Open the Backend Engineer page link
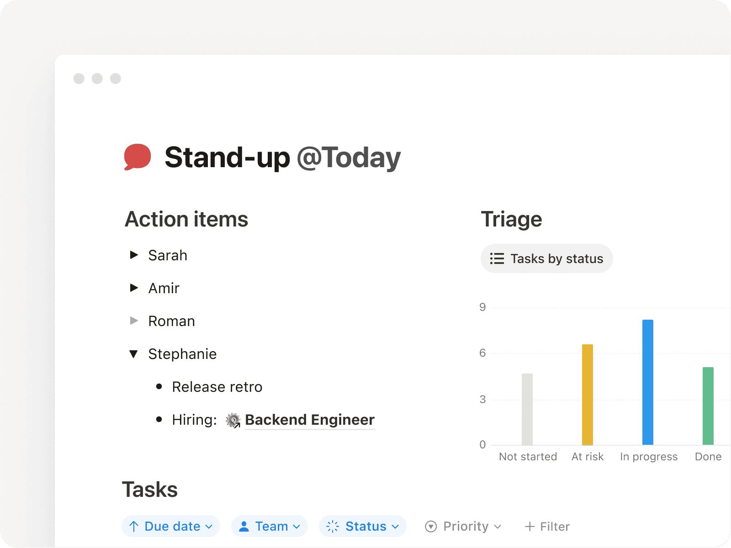 coord(310,420)
